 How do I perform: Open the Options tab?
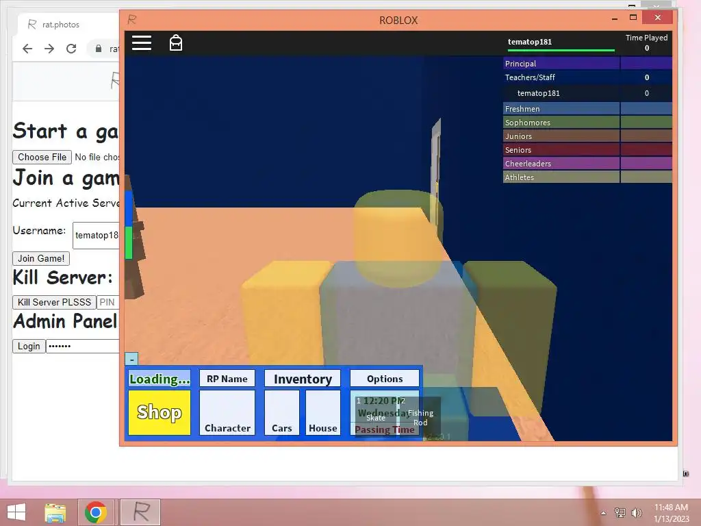(x=385, y=378)
